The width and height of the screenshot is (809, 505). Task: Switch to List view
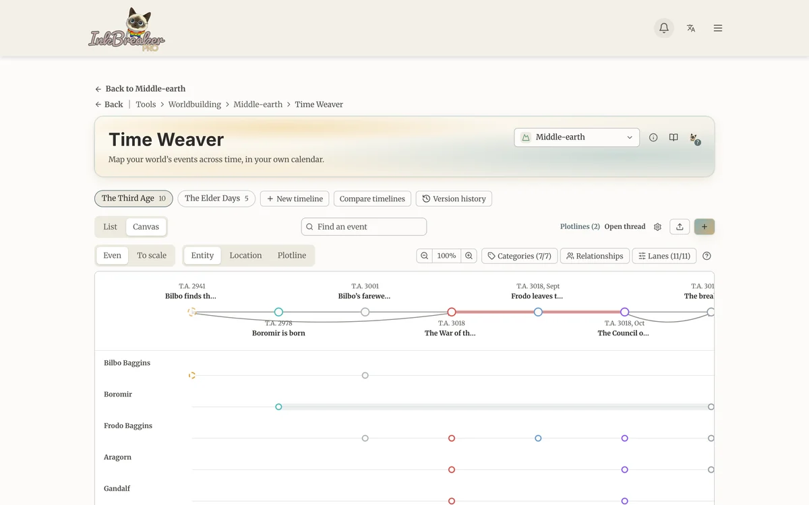pyautogui.click(x=111, y=227)
